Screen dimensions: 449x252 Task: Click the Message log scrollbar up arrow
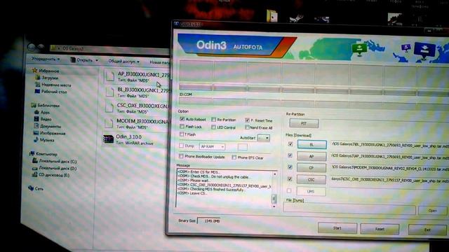pos(274,174)
